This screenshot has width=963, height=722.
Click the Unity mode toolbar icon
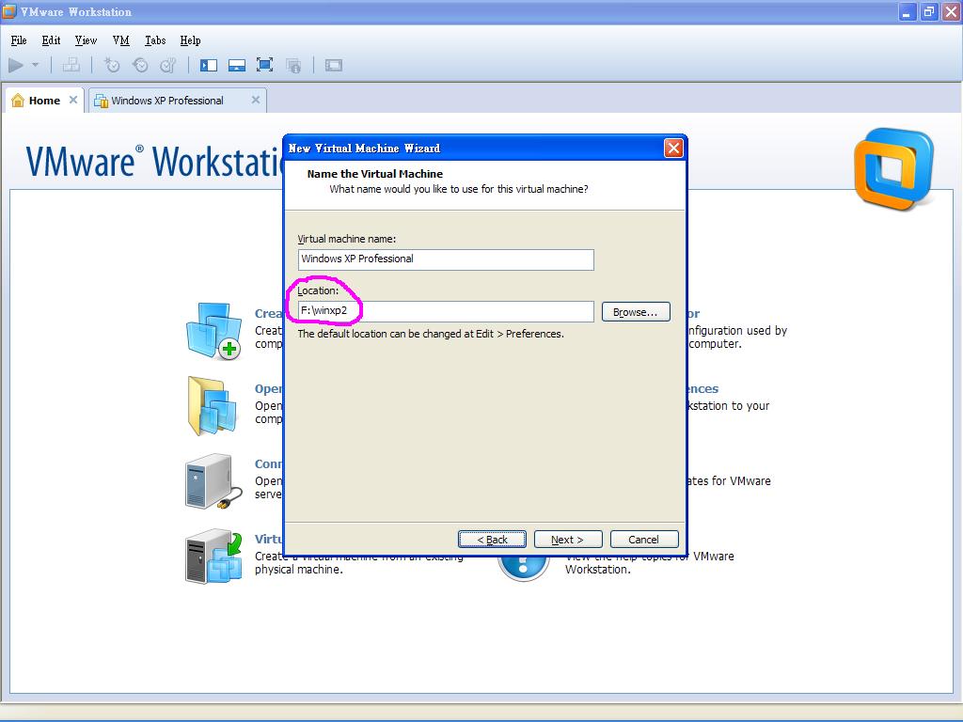293,65
